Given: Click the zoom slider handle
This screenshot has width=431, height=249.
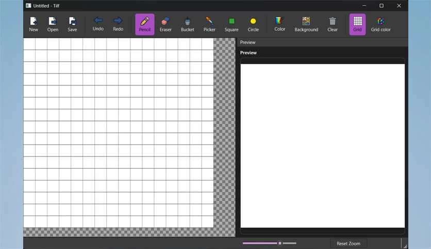Looking at the screenshot, I should 280,243.
